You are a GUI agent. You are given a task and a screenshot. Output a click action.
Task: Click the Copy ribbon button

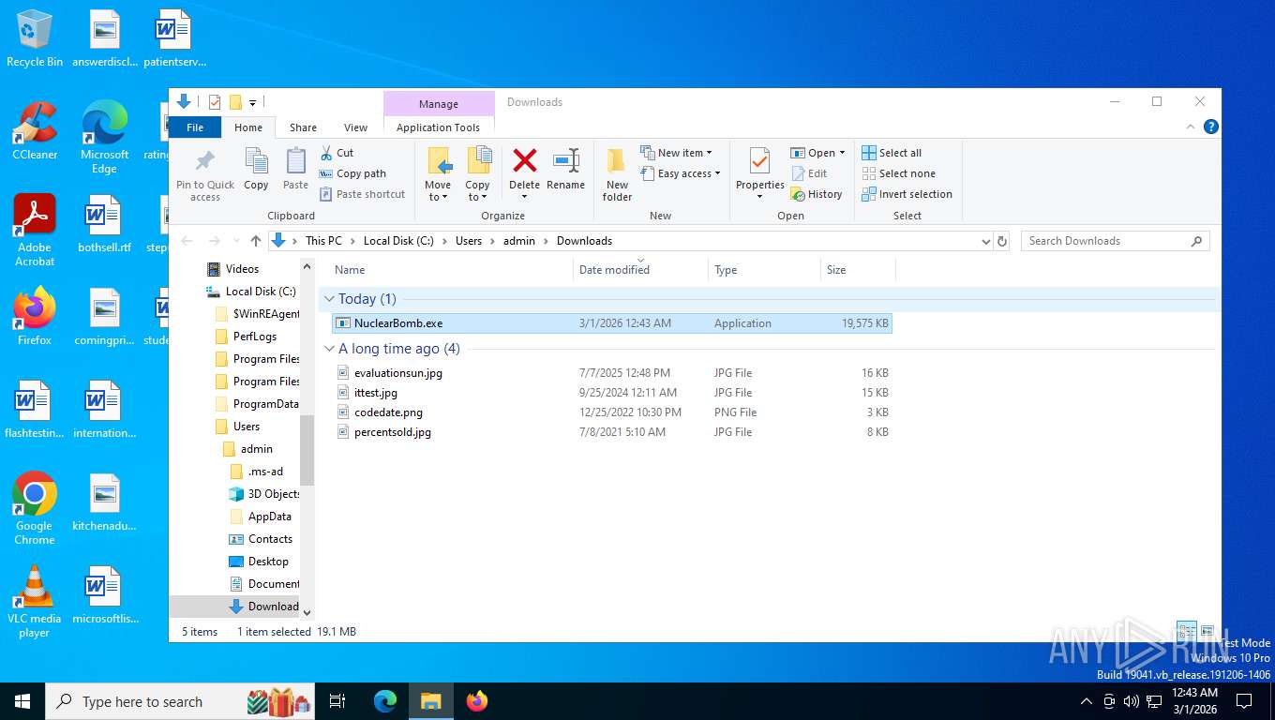tap(256, 169)
